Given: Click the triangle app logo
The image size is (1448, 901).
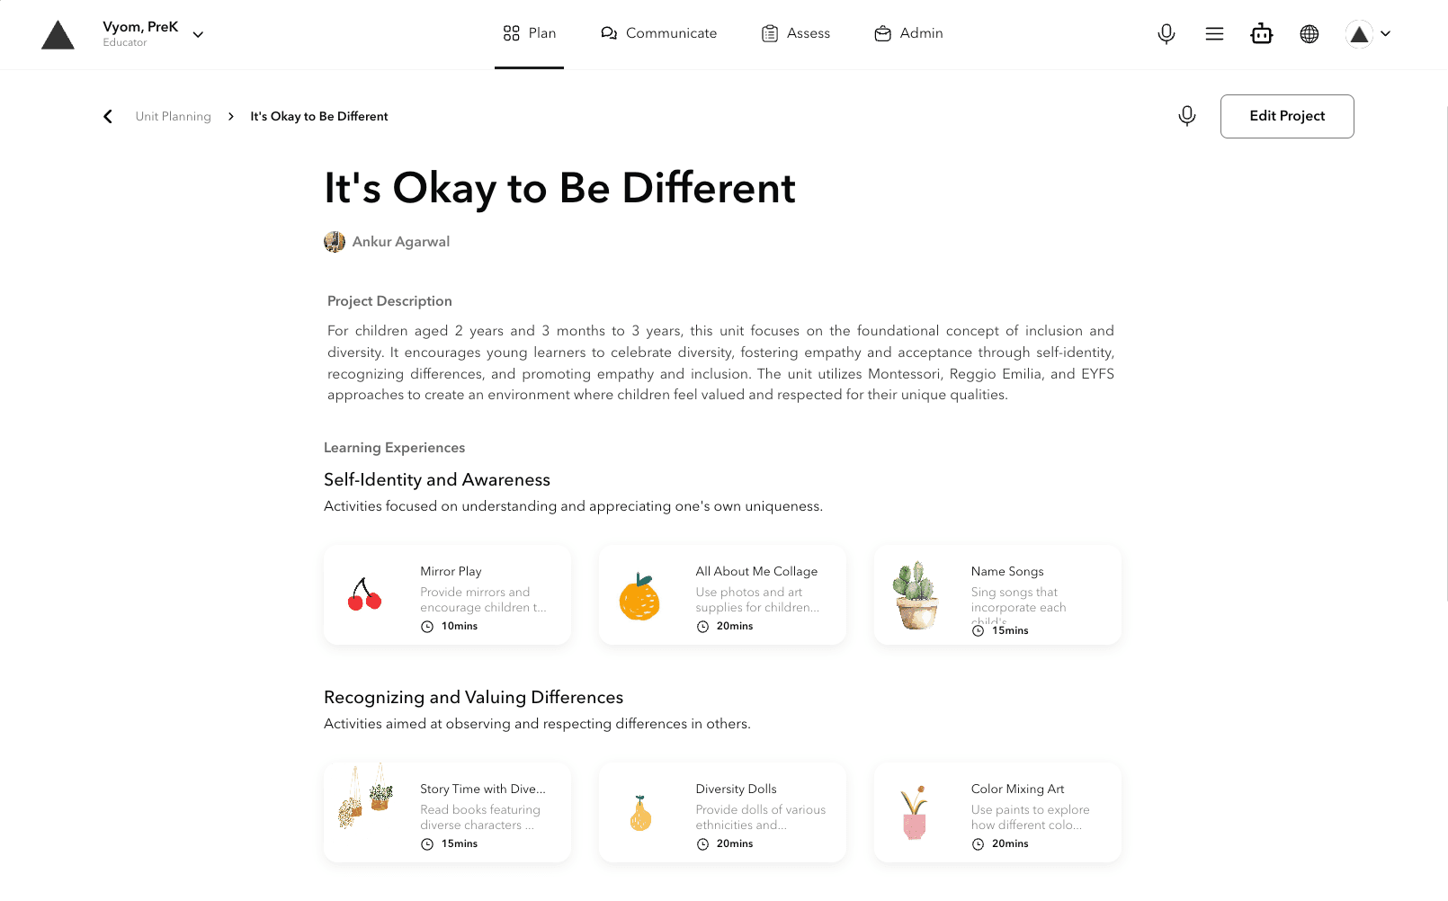Looking at the screenshot, I should pos(58,34).
